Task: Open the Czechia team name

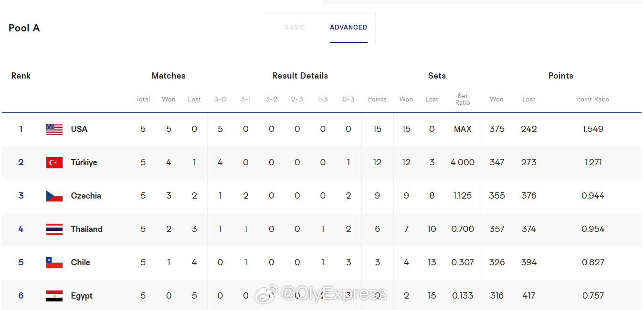Action: [86, 196]
